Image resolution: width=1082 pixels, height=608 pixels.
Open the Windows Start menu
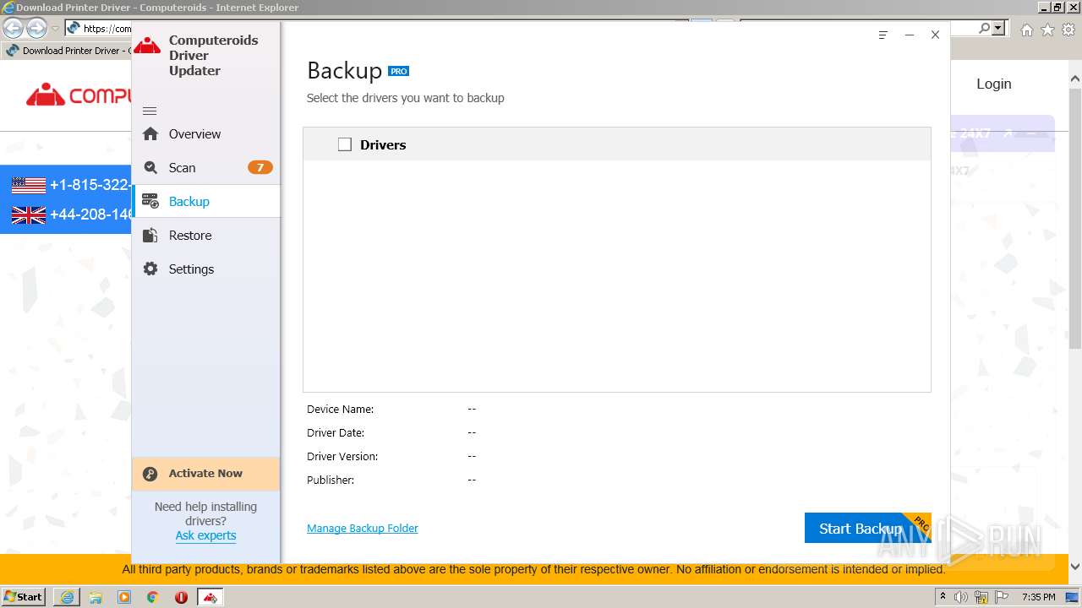[24, 596]
